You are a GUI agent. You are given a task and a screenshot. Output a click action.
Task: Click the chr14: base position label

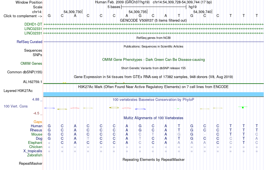pos(37,12)
